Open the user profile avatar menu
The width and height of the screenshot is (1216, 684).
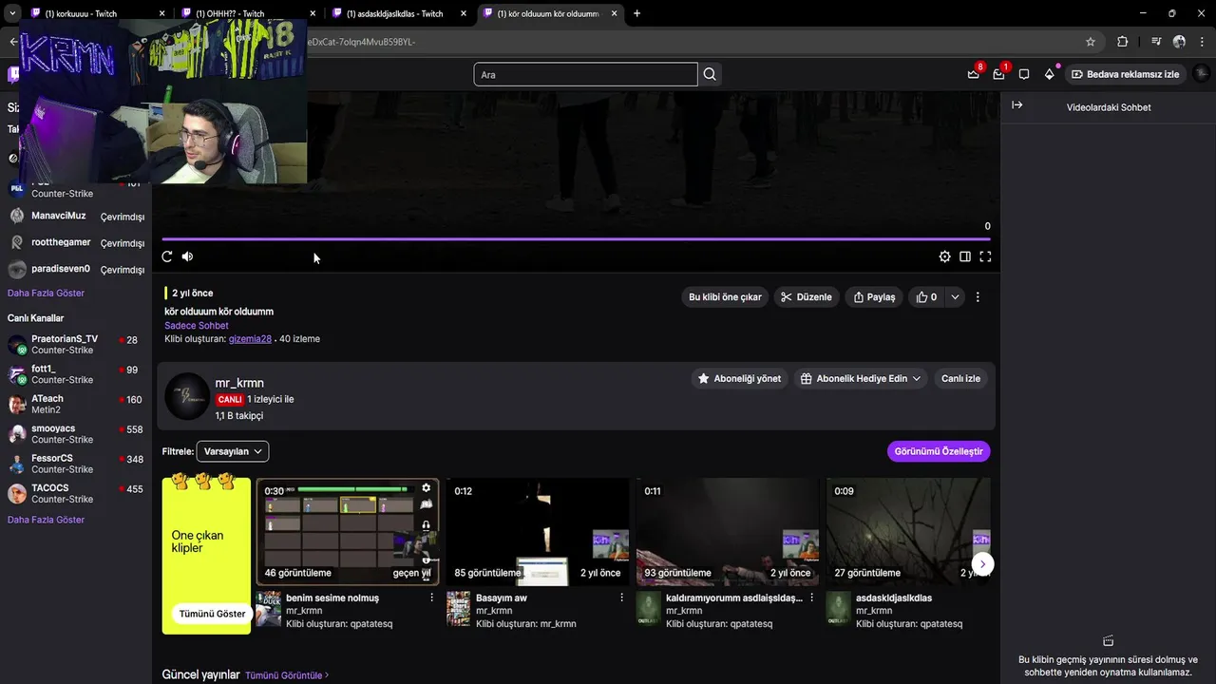pyautogui.click(x=1201, y=74)
